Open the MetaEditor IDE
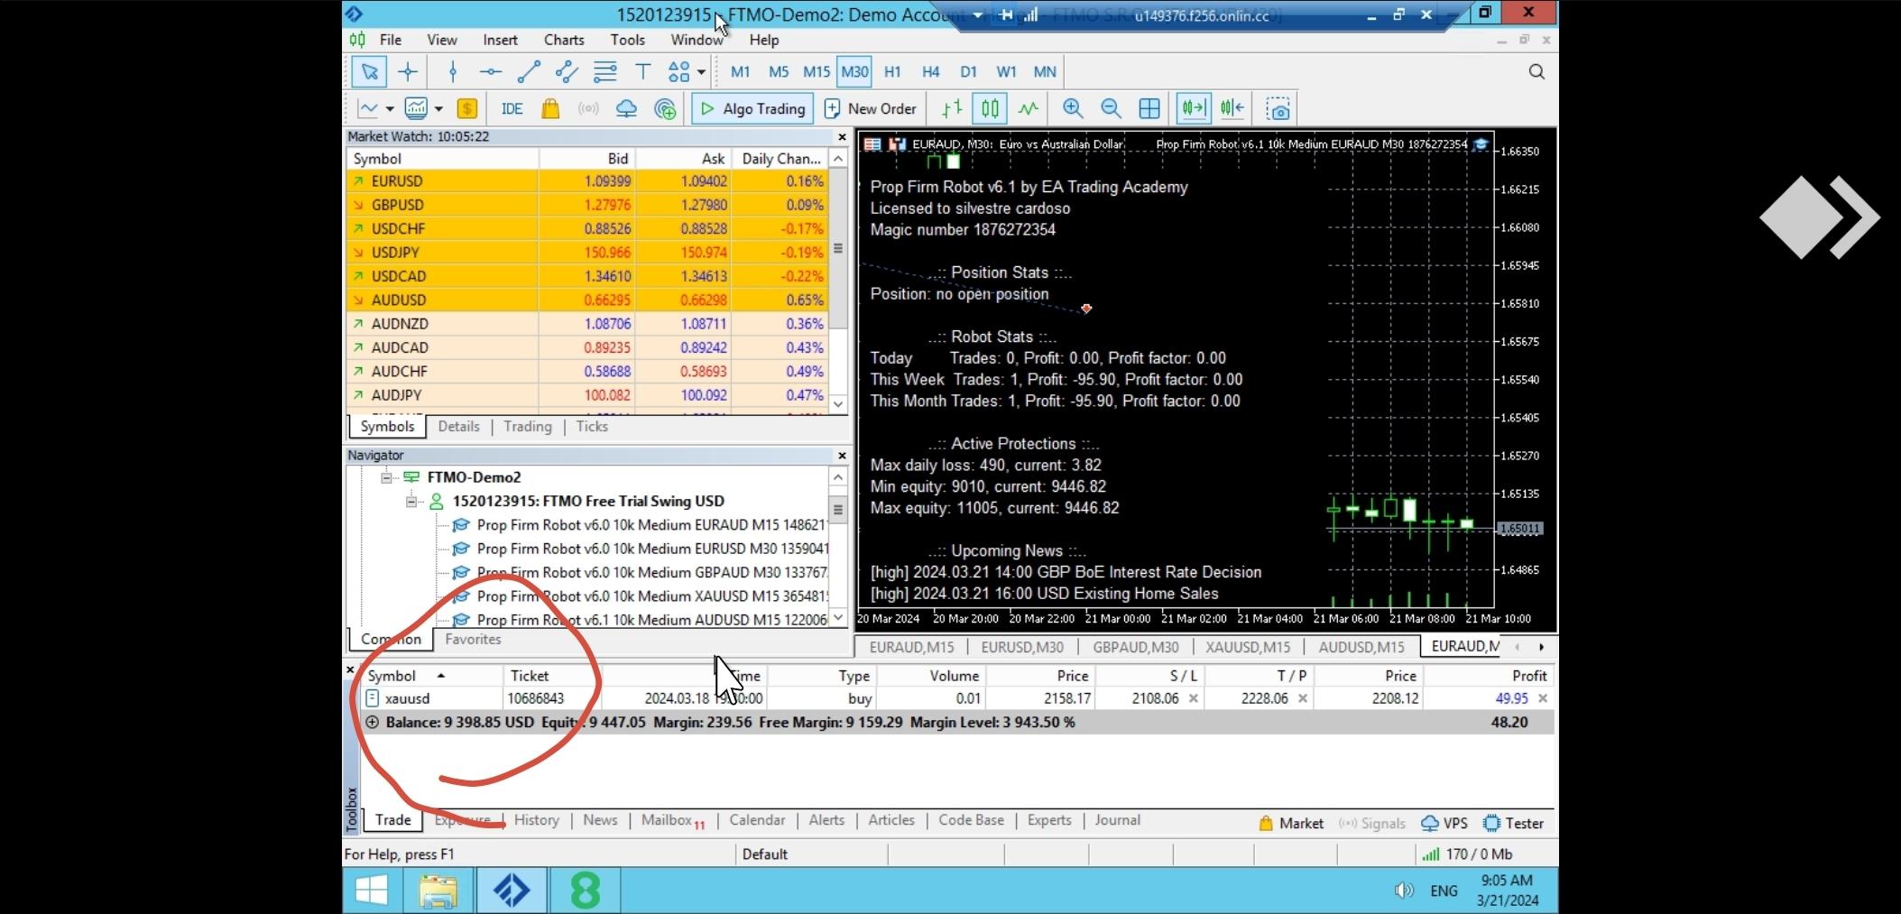 coord(512,109)
